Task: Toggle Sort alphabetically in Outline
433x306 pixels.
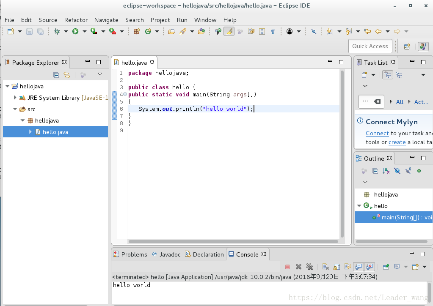Action: pyautogui.click(x=386, y=171)
